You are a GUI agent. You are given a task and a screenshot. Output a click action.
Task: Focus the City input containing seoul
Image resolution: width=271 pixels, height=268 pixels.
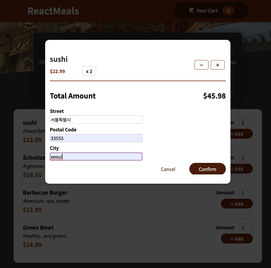pyautogui.click(x=96, y=157)
